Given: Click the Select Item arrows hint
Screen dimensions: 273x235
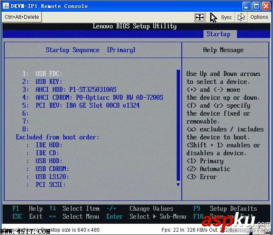Looking at the screenshot, I should coord(75,208).
